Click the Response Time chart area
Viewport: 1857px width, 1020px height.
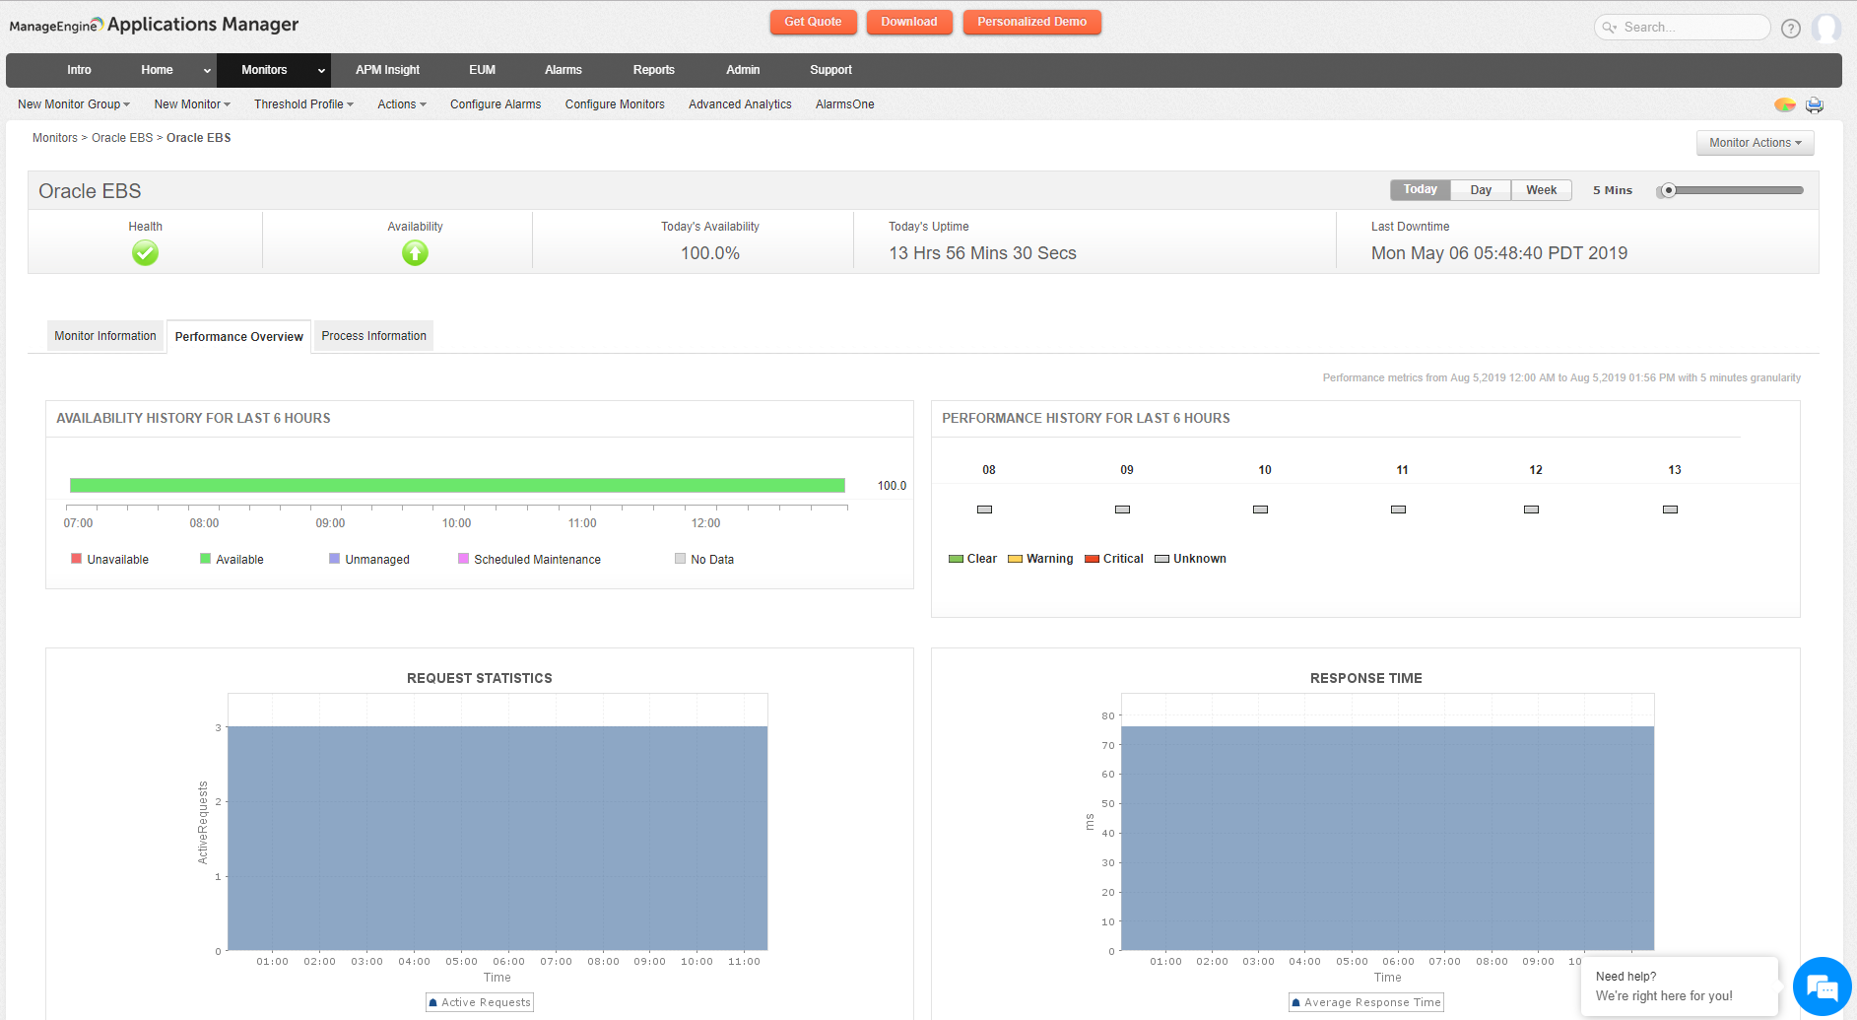tap(1387, 822)
